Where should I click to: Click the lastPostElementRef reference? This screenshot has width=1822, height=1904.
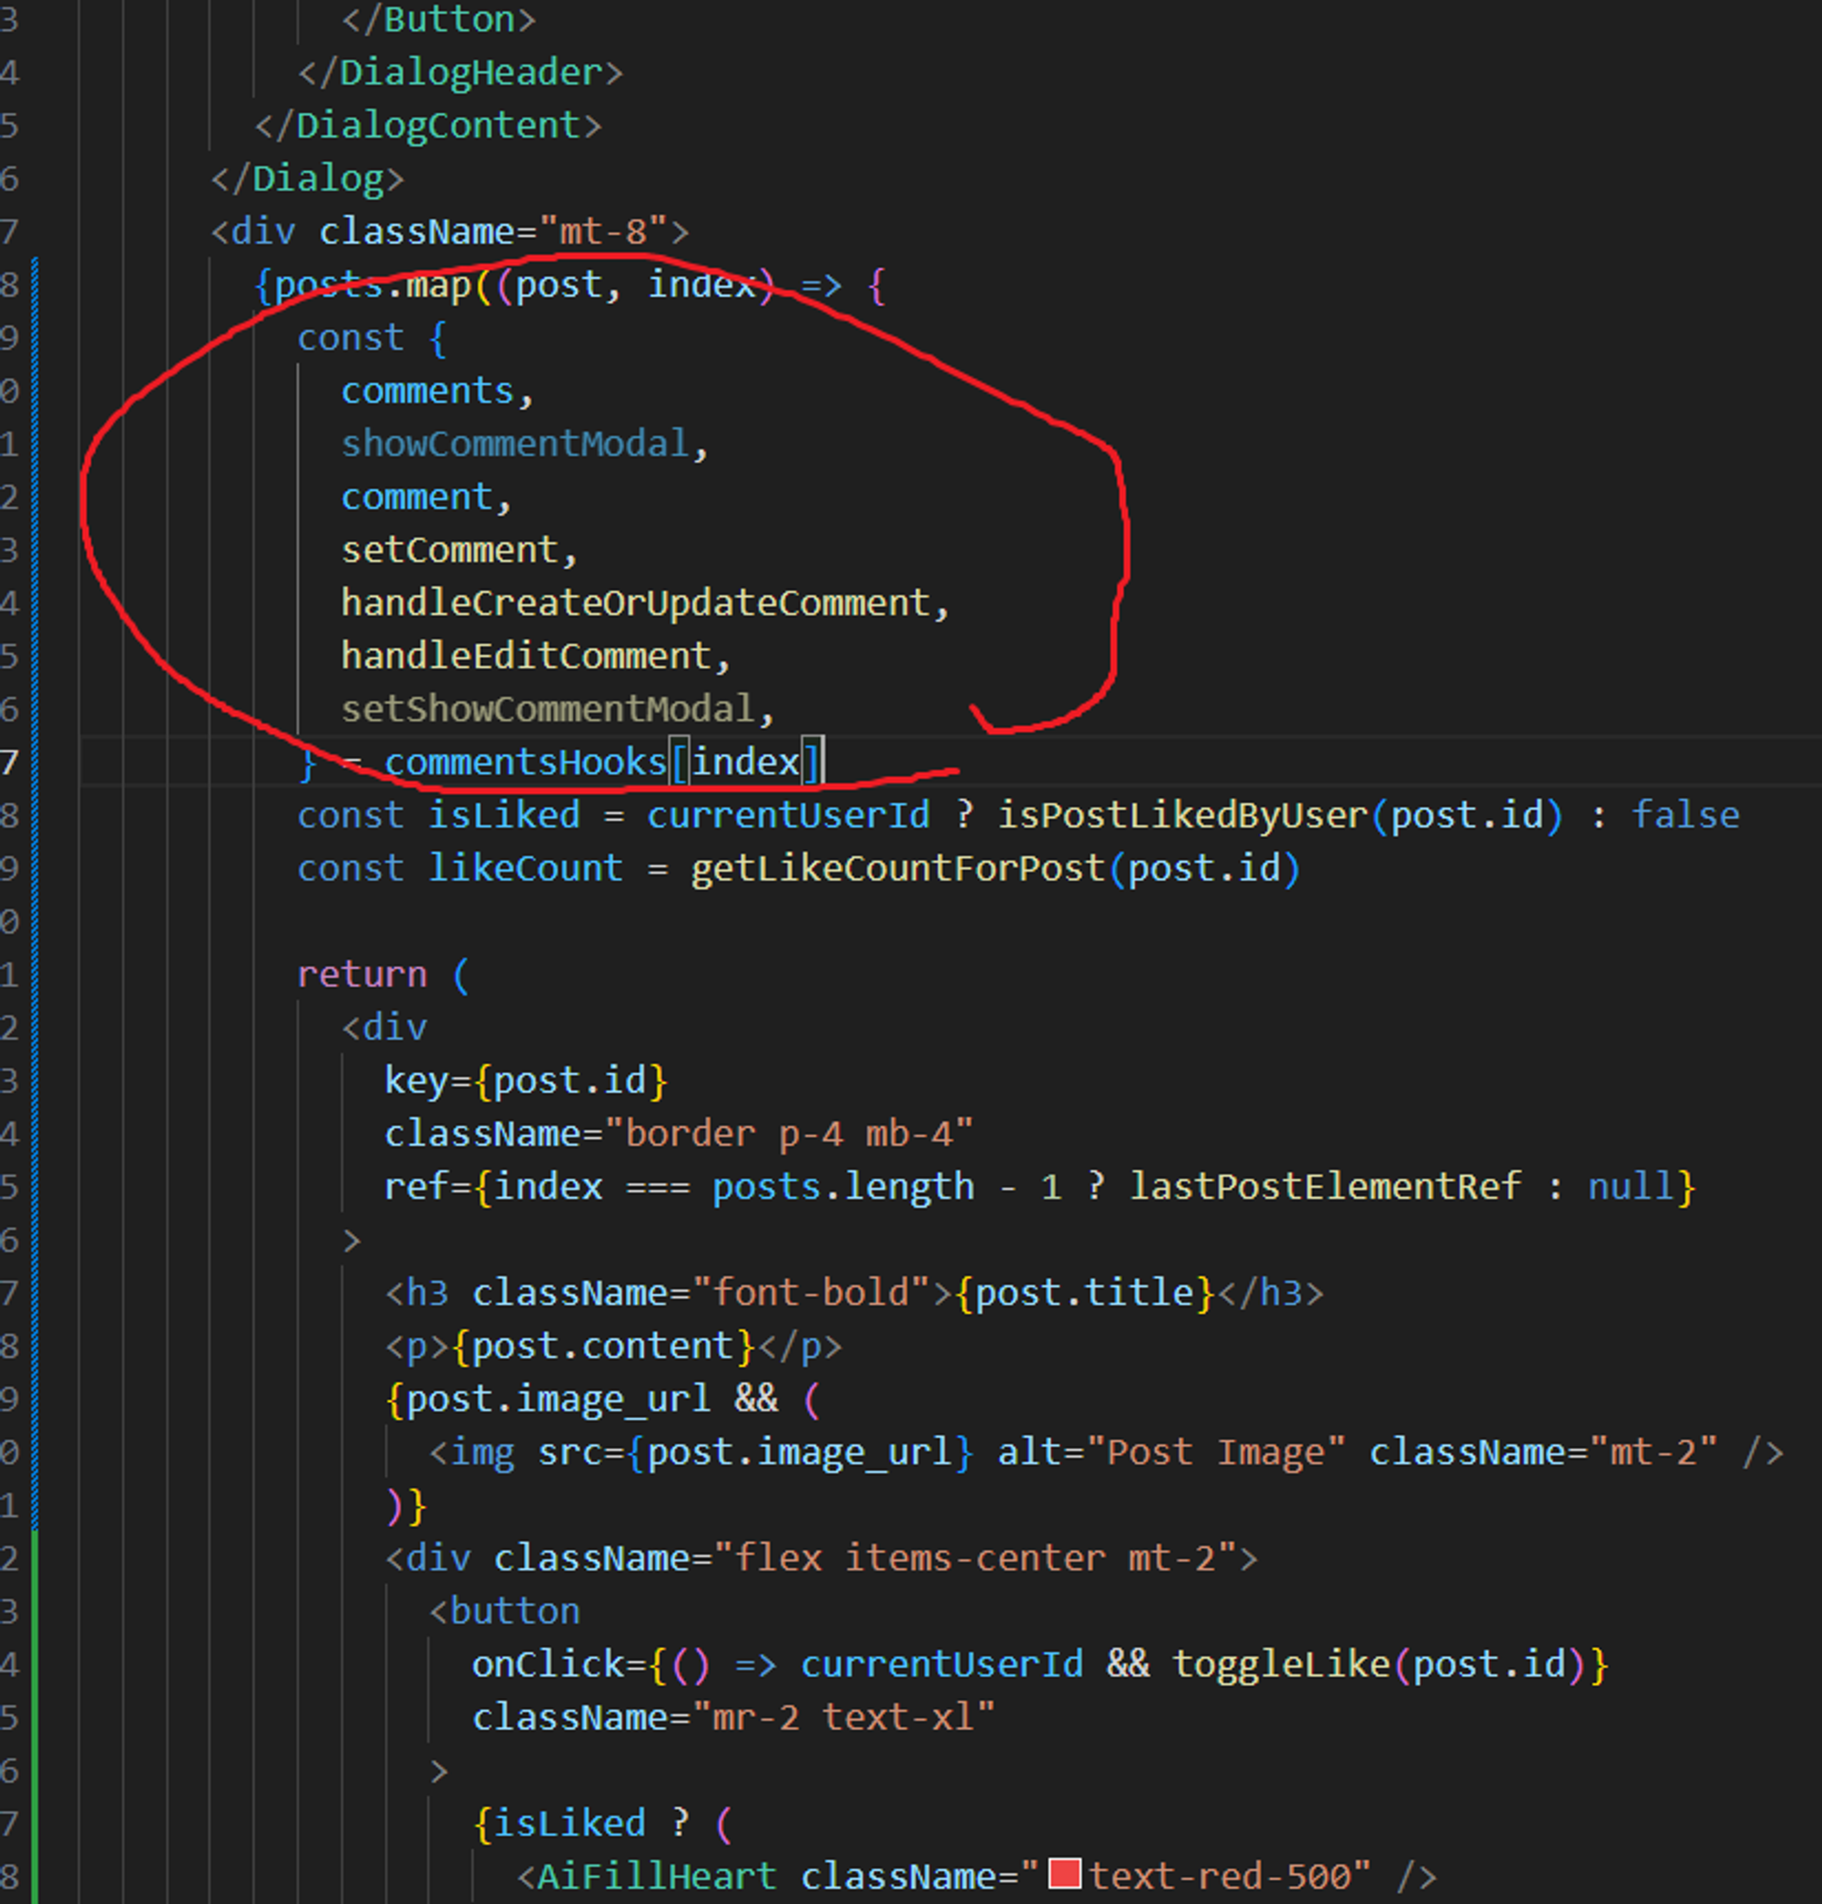click(x=1325, y=1186)
